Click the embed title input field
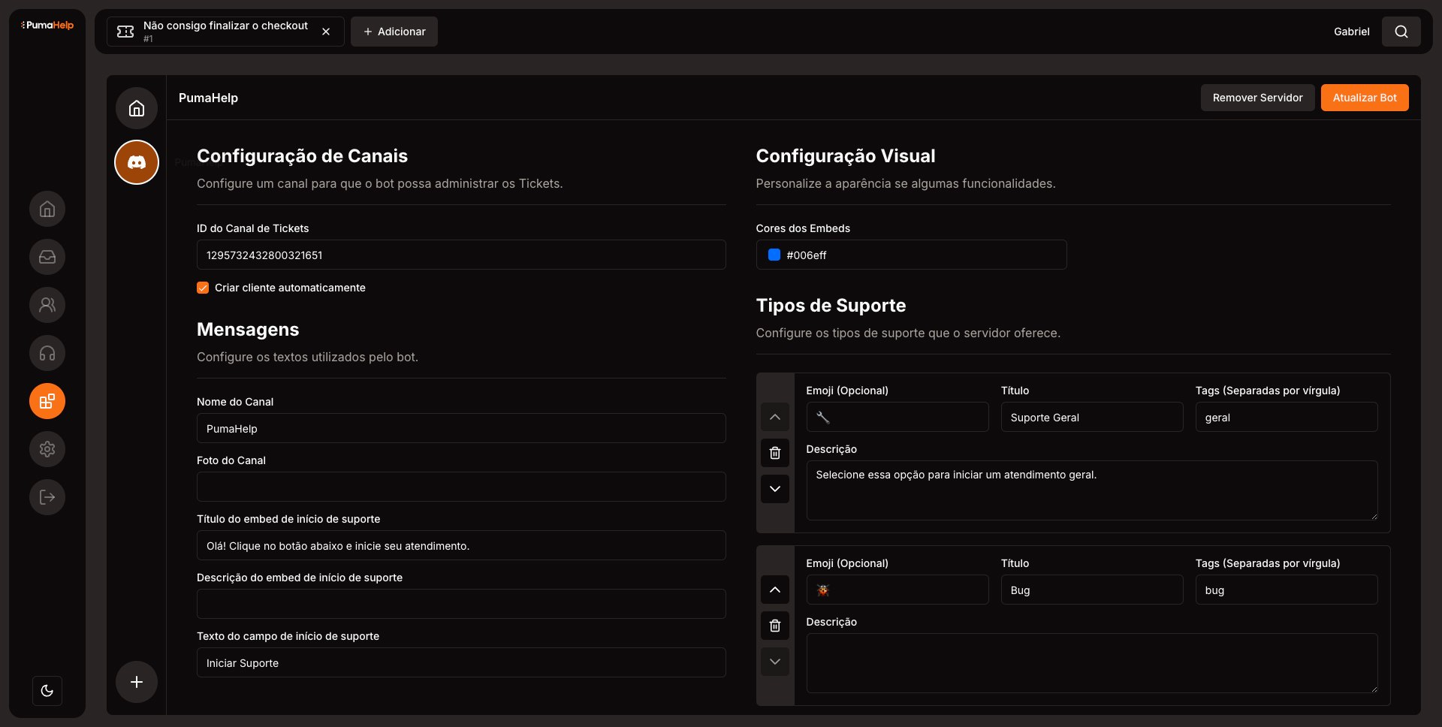Viewport: 1442px width, 727px height. tap(461, 546)
